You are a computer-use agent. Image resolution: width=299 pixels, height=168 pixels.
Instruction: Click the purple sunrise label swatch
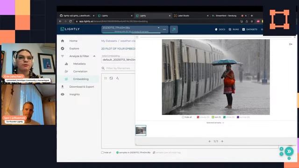tap(238, 117)
